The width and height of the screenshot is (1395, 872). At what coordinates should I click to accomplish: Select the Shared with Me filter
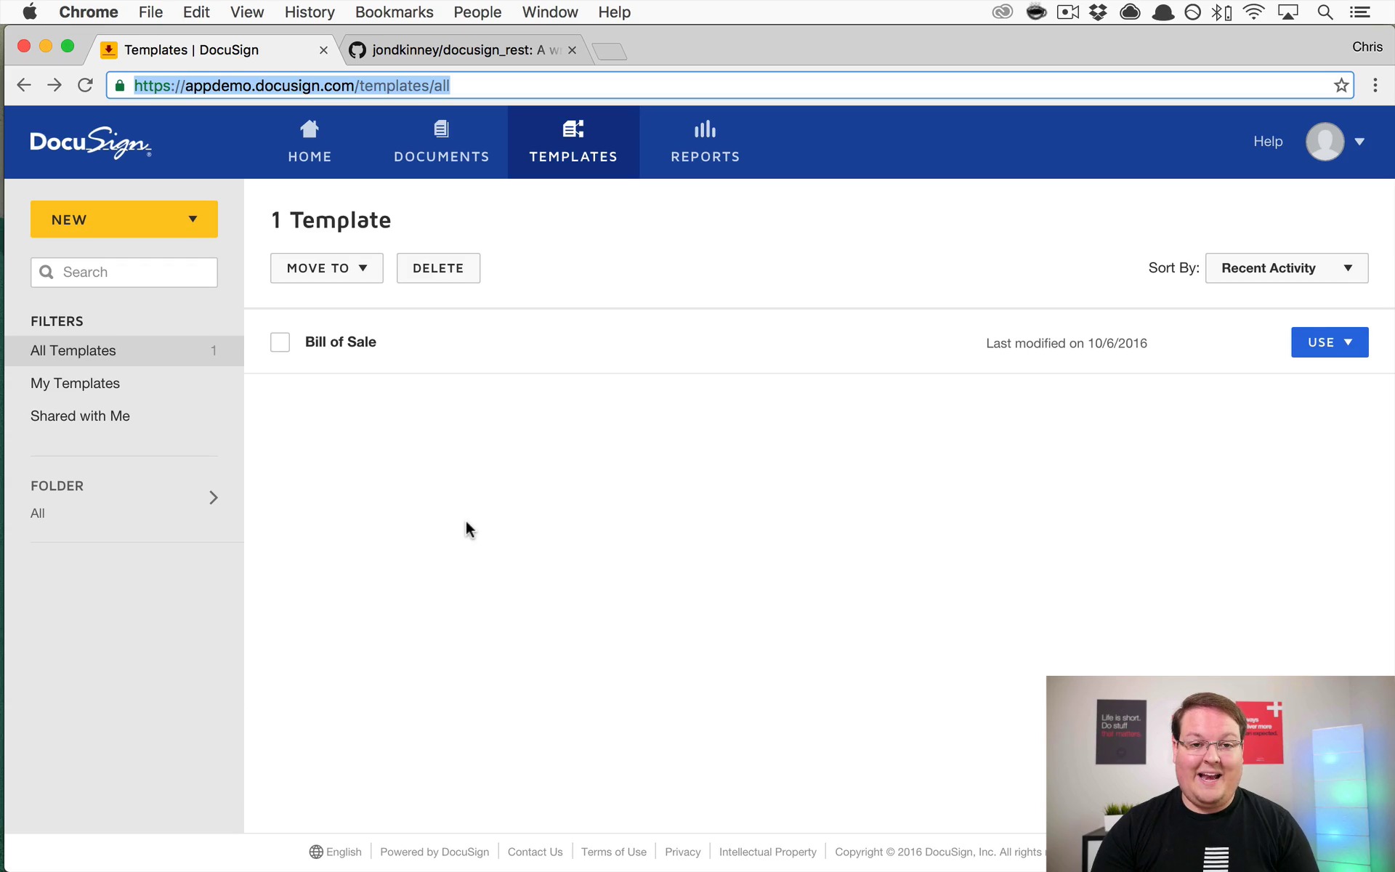(80, 416)
